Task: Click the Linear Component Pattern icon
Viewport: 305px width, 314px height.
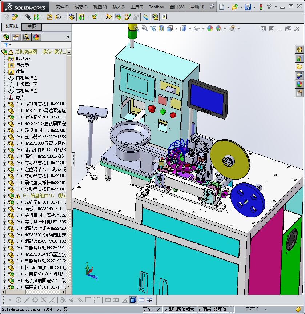Action: [36, 17]
